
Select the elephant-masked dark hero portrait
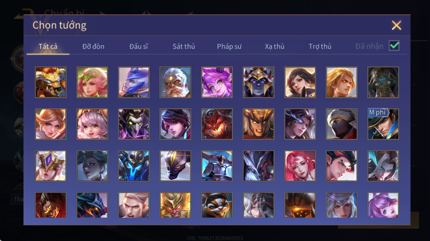[383, 82]
